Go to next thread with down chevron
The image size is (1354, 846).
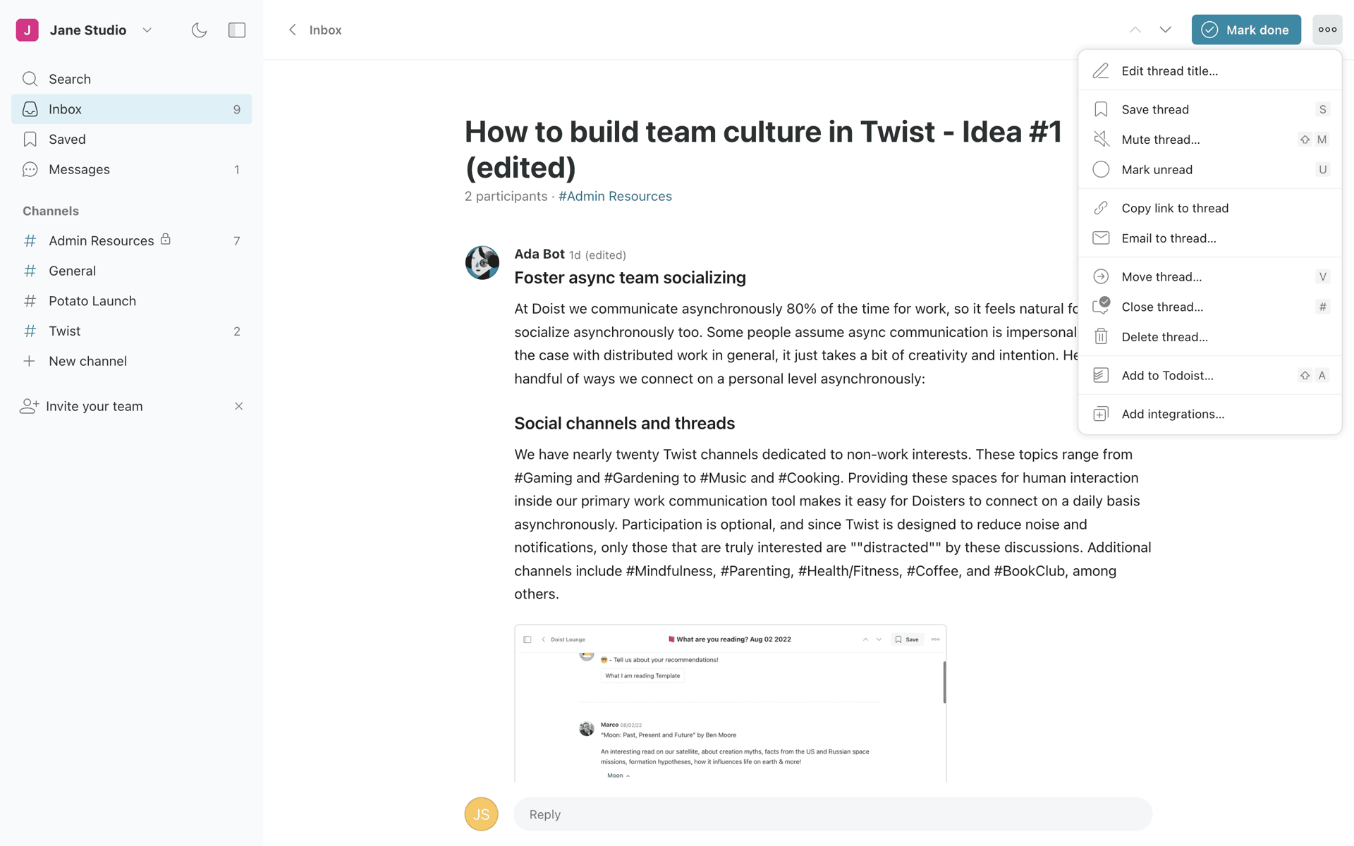pyautogui.click(x=1165, y=30)
